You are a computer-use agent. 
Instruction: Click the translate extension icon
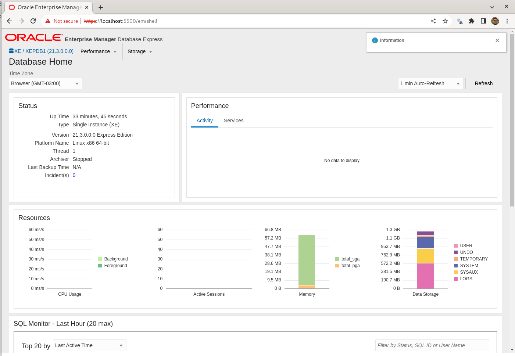tap(459, 21)
